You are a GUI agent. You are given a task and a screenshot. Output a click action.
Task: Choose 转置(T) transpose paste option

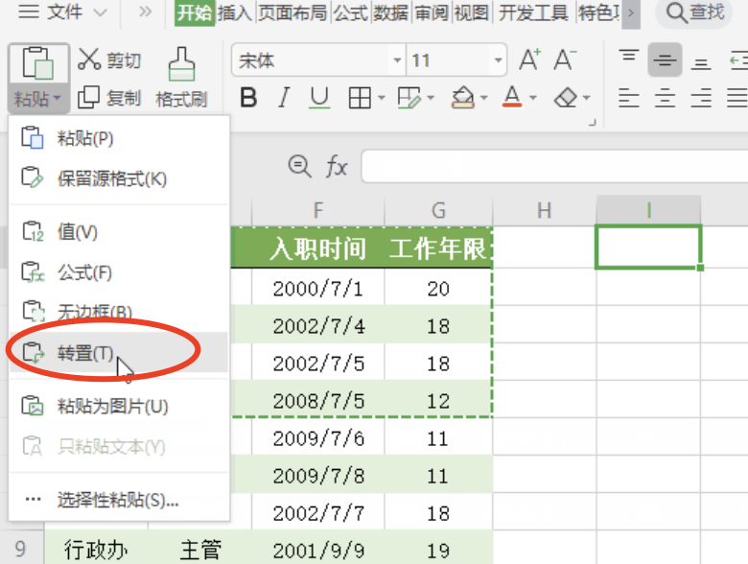click(x=119, y=353)
